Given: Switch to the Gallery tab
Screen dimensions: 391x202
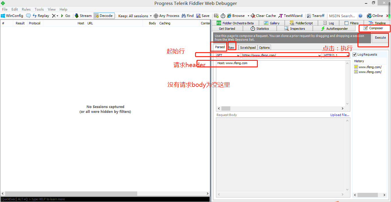Looking at the screenshot, I should [x=272, y=23].
